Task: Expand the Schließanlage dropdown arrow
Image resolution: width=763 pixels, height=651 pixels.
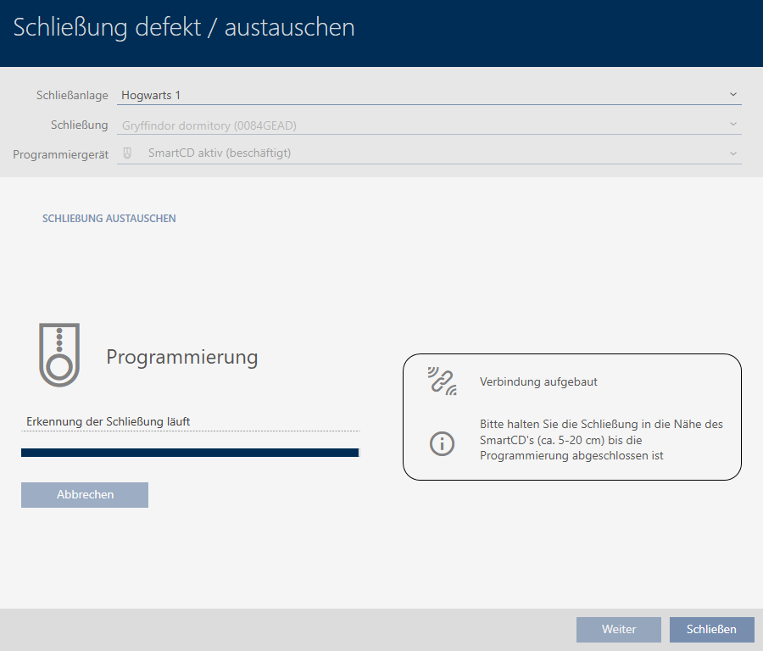Action: [732, 95]
